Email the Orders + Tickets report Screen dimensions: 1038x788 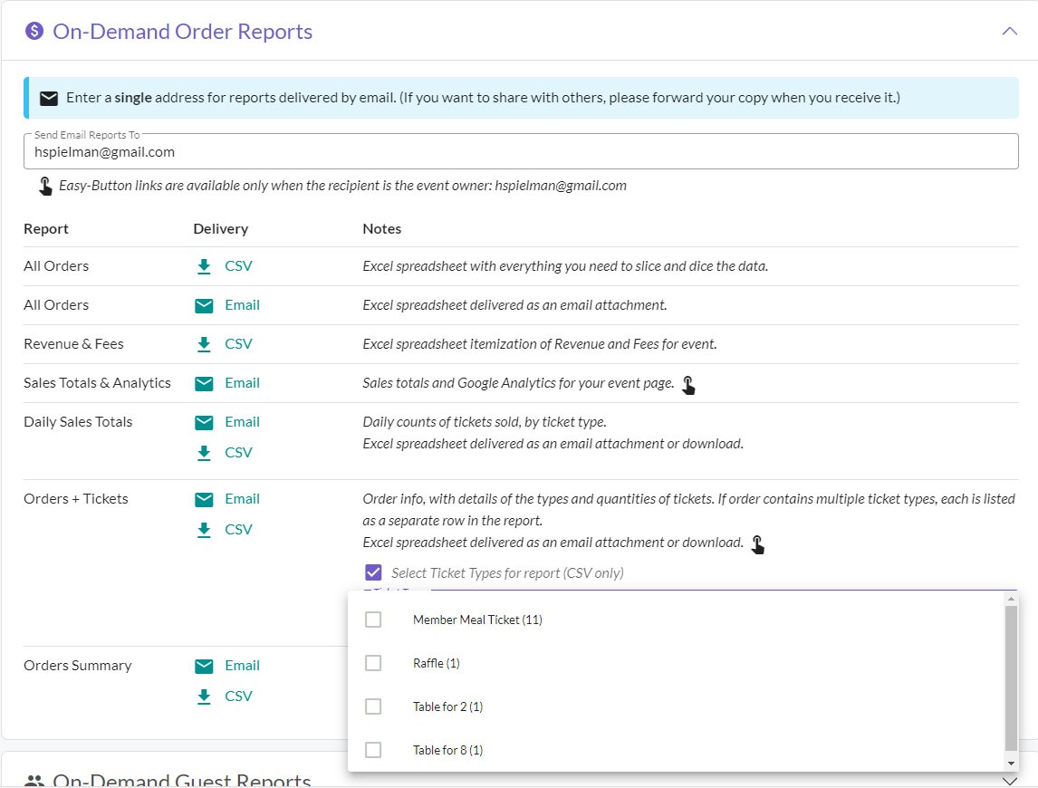(242, 499)
